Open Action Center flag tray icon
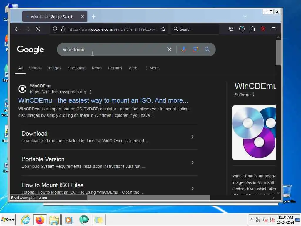The height and width of the screenshot is (226, 301). (272, 220)
